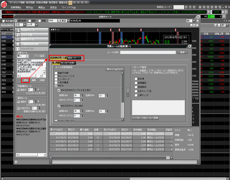Image resolution: width=230 pixels, height=180 pixels.
Task: Choose the 底値脱却 pattern option
Action: 136,87
